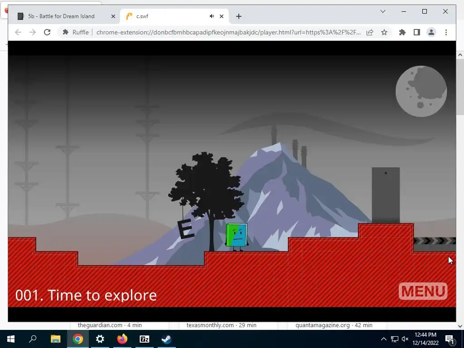Close the 5b - Battle for Dream Island tab
Image resolution: width=464 pixels, height=348 pixels.
tap(113, 16)
